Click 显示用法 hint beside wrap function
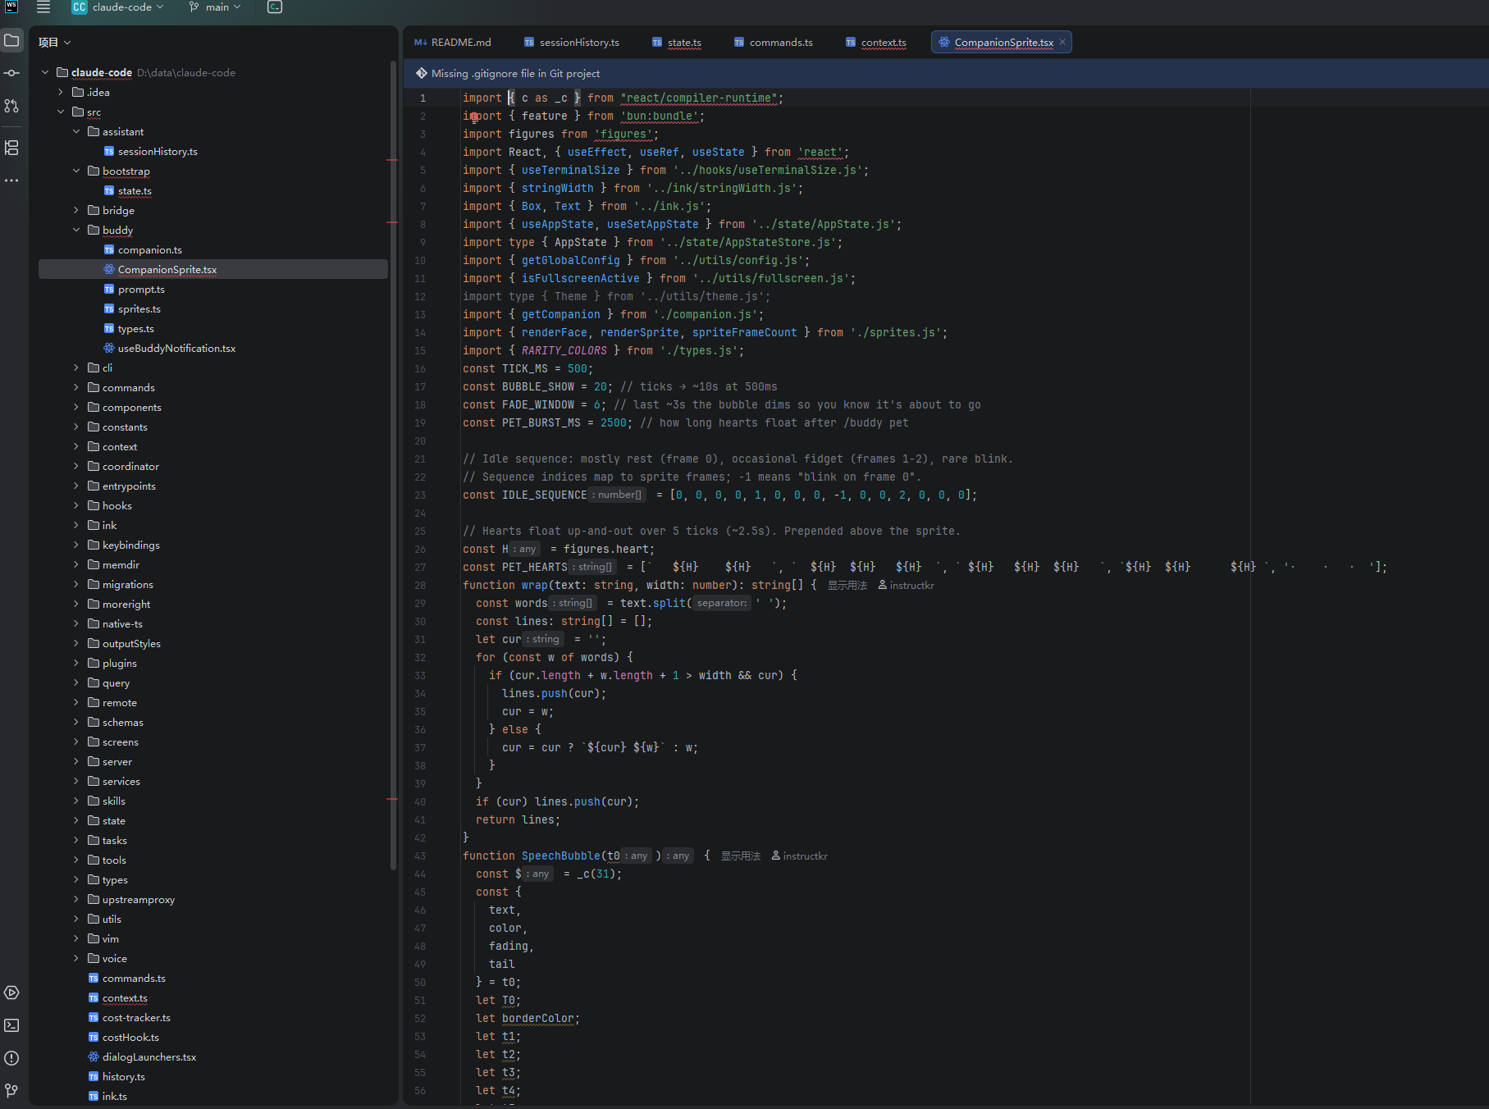The height and width of the screenshot is (1109, 1489). tap(847, 586)
